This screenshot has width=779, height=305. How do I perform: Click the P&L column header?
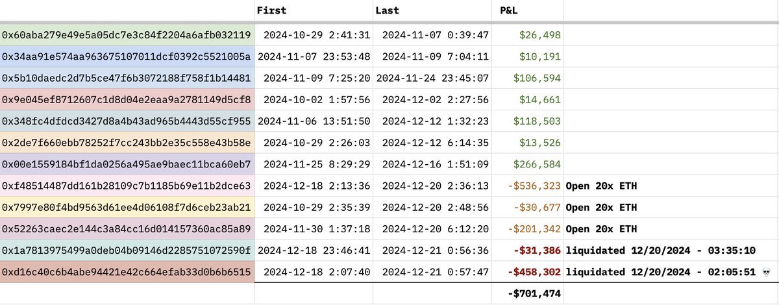pyautogui.click(x=509, y=10)
